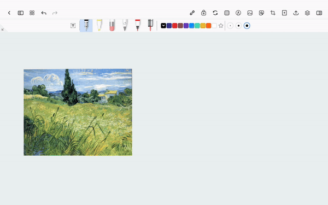Click the crop tool icon
This screenshot has height=205, width=328.
click(x=273, y=13)
